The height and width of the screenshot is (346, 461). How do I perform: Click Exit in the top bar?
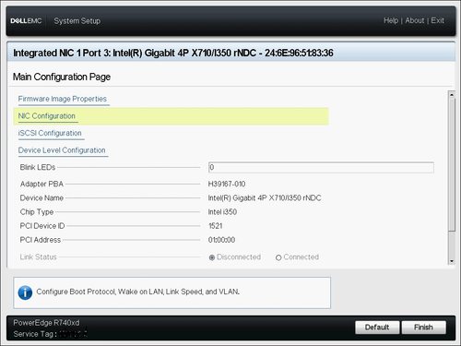[x=437, y=20]
